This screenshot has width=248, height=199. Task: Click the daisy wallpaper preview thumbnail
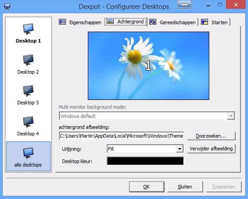pos(149,66)
